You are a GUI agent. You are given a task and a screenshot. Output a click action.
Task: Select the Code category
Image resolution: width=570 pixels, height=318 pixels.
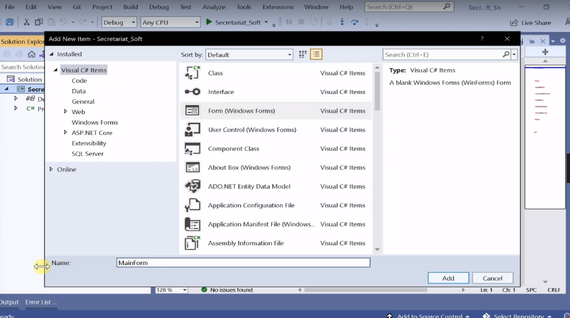coord(80,81)
